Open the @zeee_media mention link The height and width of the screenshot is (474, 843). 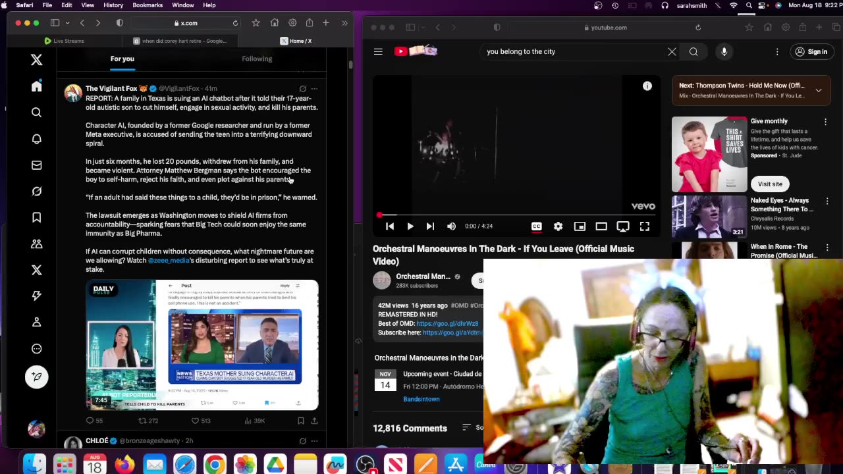coord(169,260)
